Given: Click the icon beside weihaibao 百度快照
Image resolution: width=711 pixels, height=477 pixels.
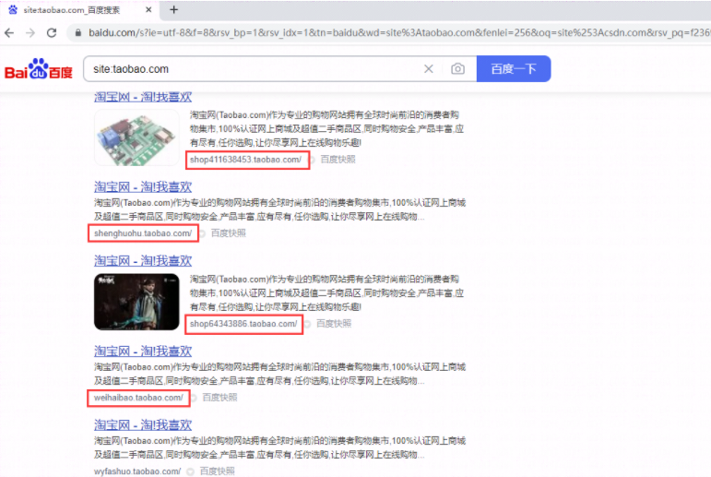Looking at the screenshot, I should [x=194, y=398].
